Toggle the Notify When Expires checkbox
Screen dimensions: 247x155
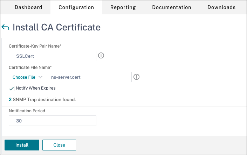12,88
